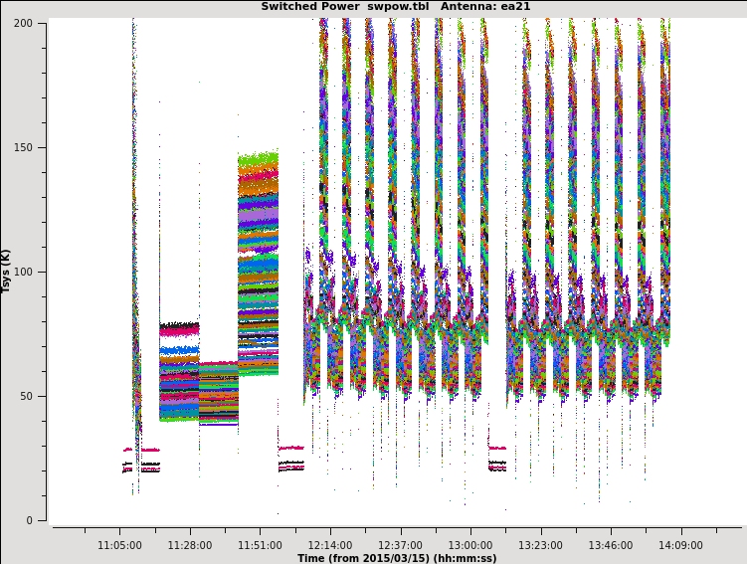Click the 'Tsys (K)' y-axis label
This screenshot has width=747, height=564.
pos(7,271)
